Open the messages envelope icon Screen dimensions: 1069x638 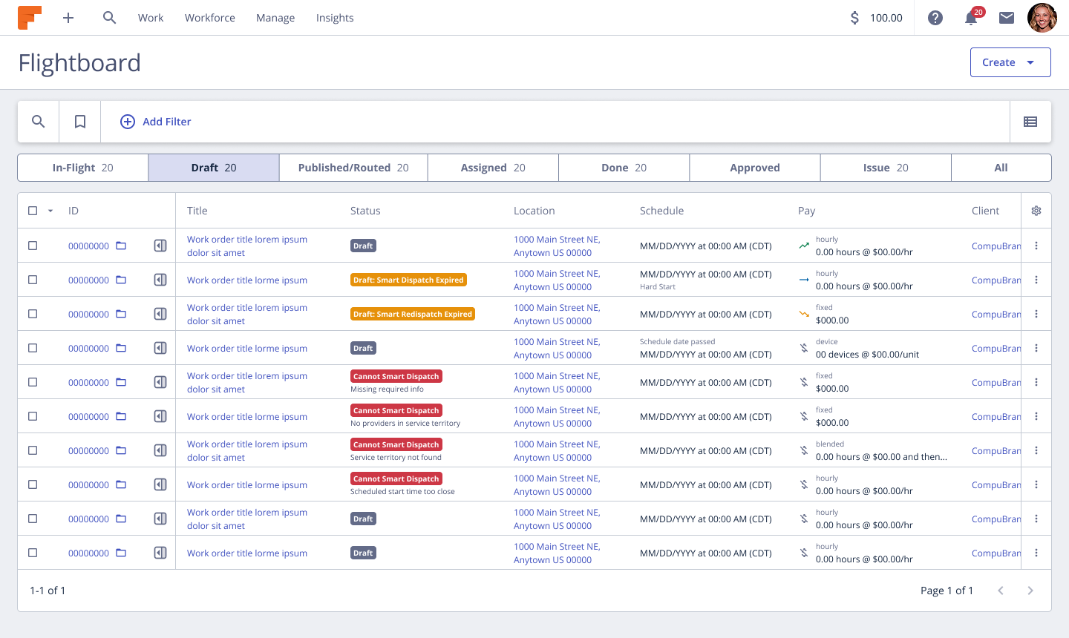pos(1007,18)
